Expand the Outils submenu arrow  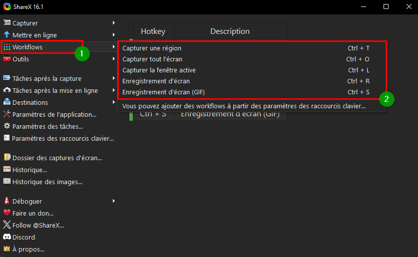113,59
